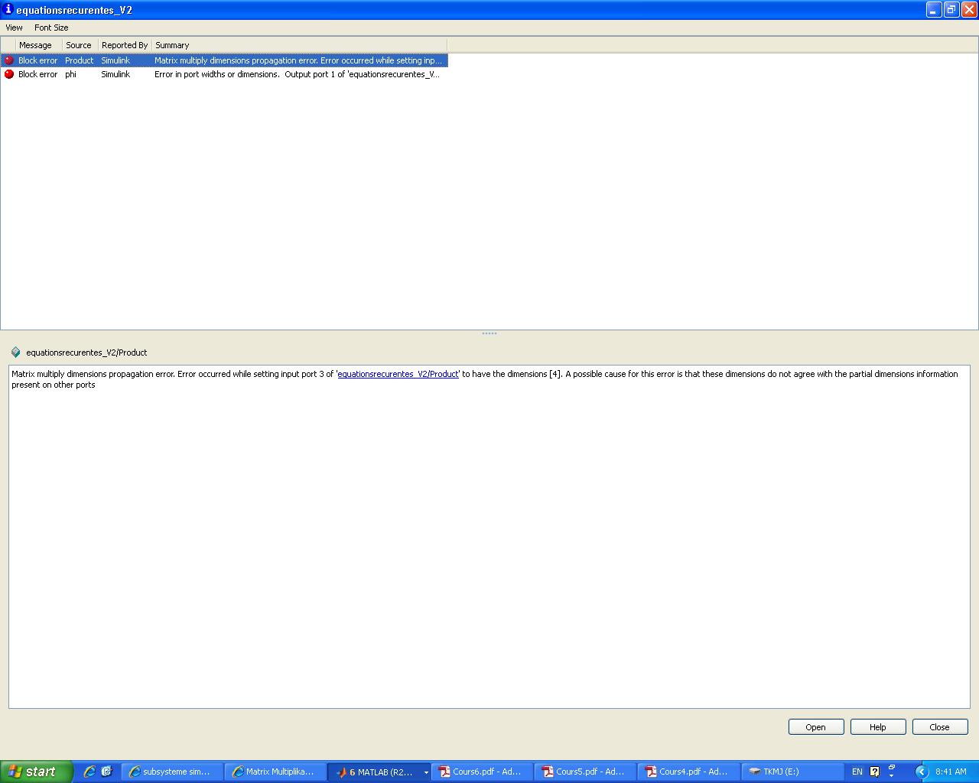Open the View menu
979x783 pixels.
14,28
